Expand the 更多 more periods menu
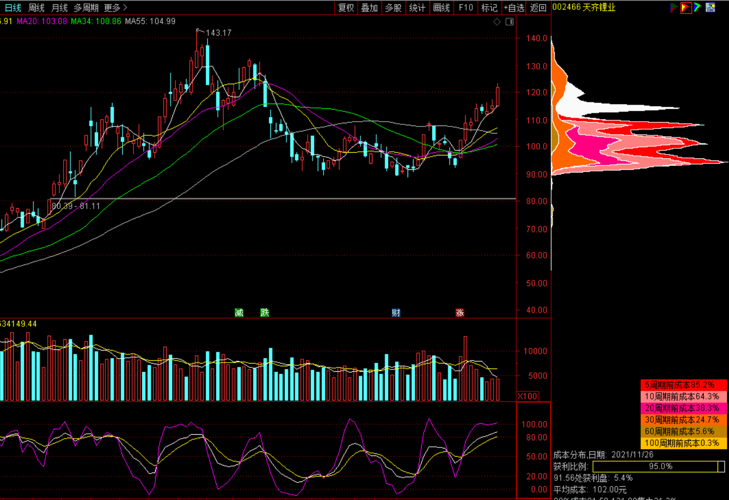The width and height of the screenshot is (729, 500). pos(115,8)
